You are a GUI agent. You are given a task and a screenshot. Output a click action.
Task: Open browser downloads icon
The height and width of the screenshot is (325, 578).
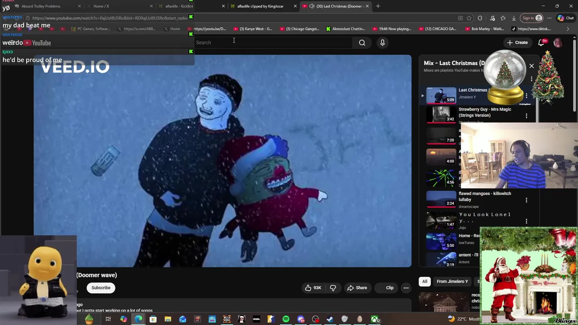pyautogui.click(x=514, y=18)
